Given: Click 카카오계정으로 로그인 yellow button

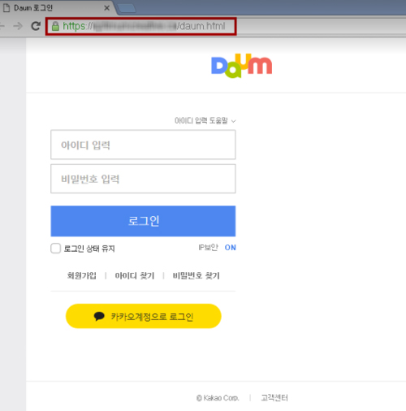Looking at the screenshot, I should point(144,316).
